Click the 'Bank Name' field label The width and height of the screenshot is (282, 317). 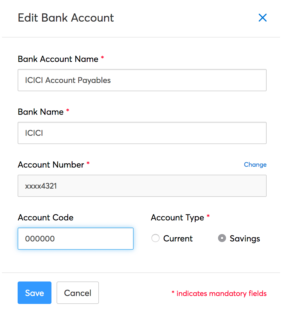point(41,112)
